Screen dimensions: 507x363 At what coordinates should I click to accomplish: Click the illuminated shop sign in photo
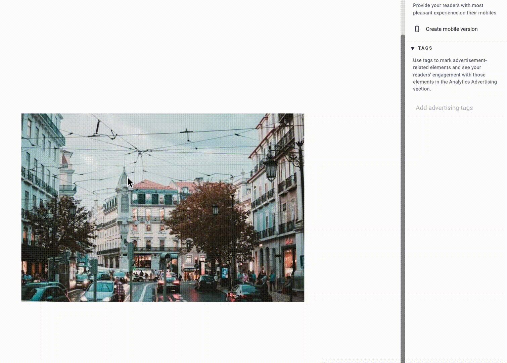(289, 241)
